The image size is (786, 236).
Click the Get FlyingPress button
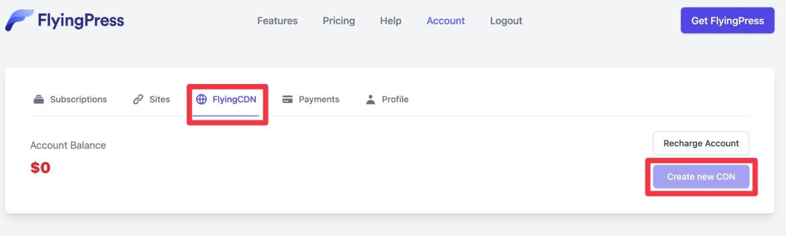click(x=728, y=20)
